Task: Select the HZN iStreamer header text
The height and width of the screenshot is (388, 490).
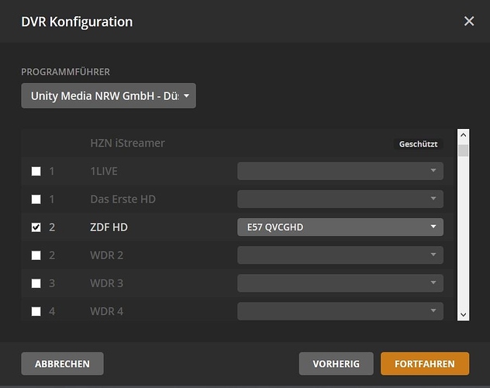Action: (x=127, y=143)
